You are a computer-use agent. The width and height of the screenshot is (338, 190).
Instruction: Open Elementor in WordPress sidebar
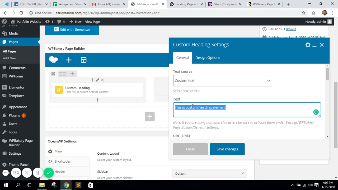[x=20, y=87]
